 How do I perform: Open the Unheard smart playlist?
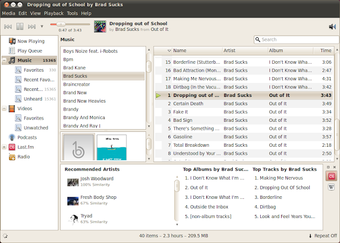36,99
